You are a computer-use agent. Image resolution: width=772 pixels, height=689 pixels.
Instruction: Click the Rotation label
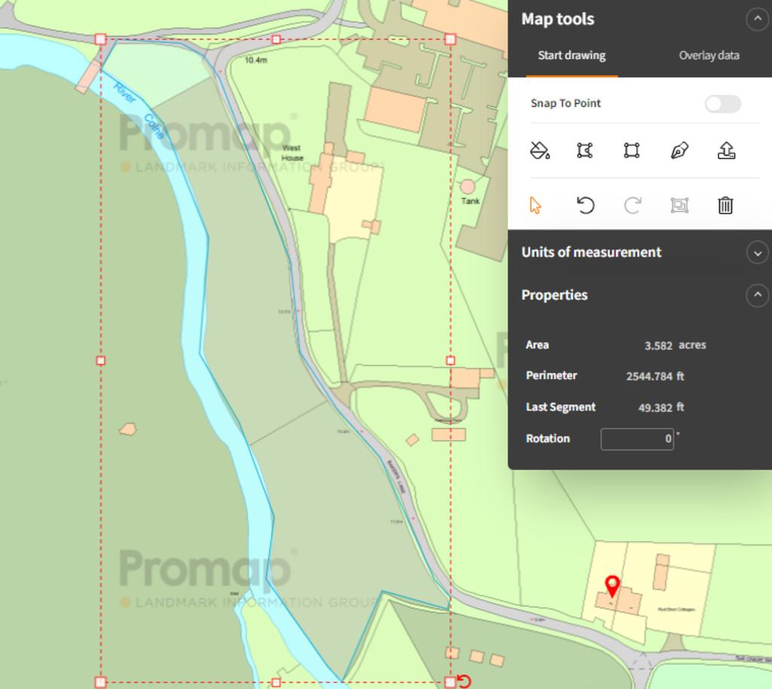coord(547,439)
